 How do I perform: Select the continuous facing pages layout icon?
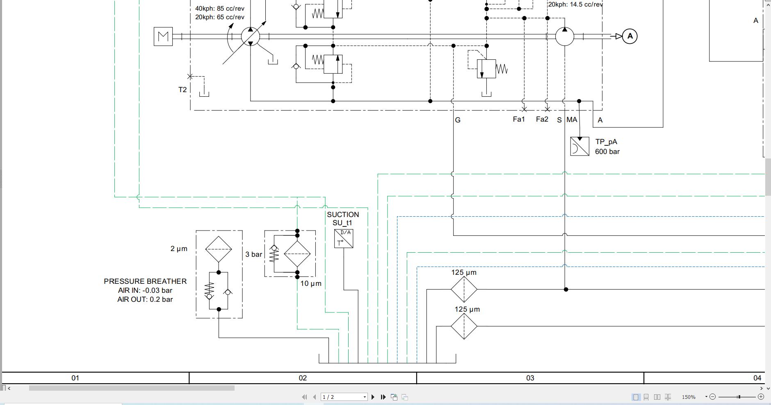click(668, 396)
